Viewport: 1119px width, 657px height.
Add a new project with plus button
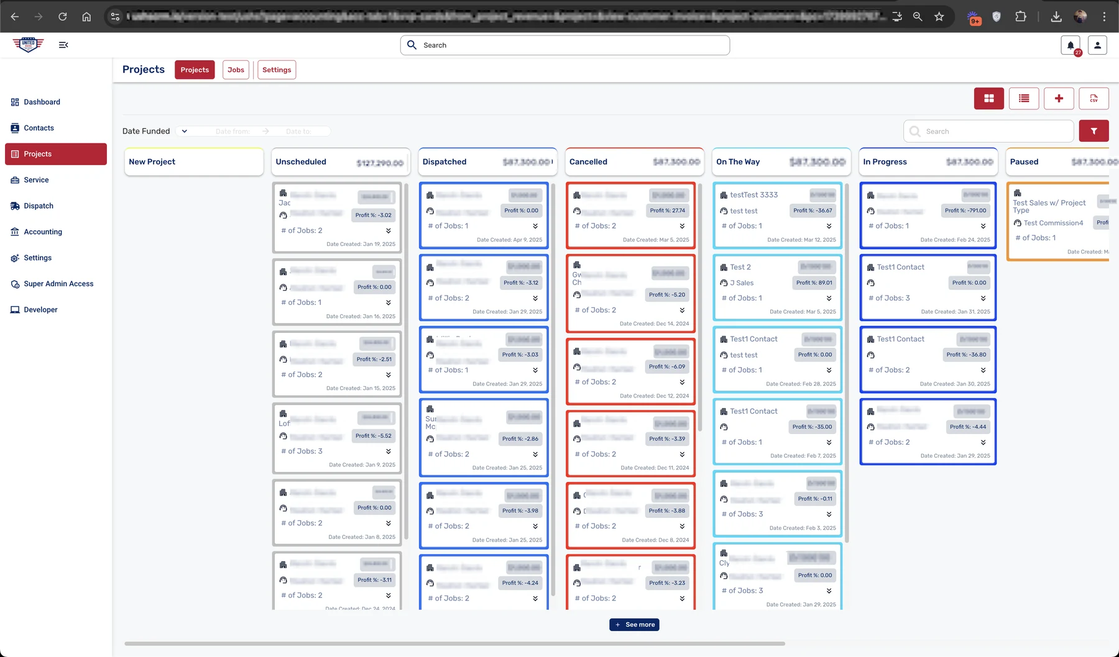pos(1059,98)
